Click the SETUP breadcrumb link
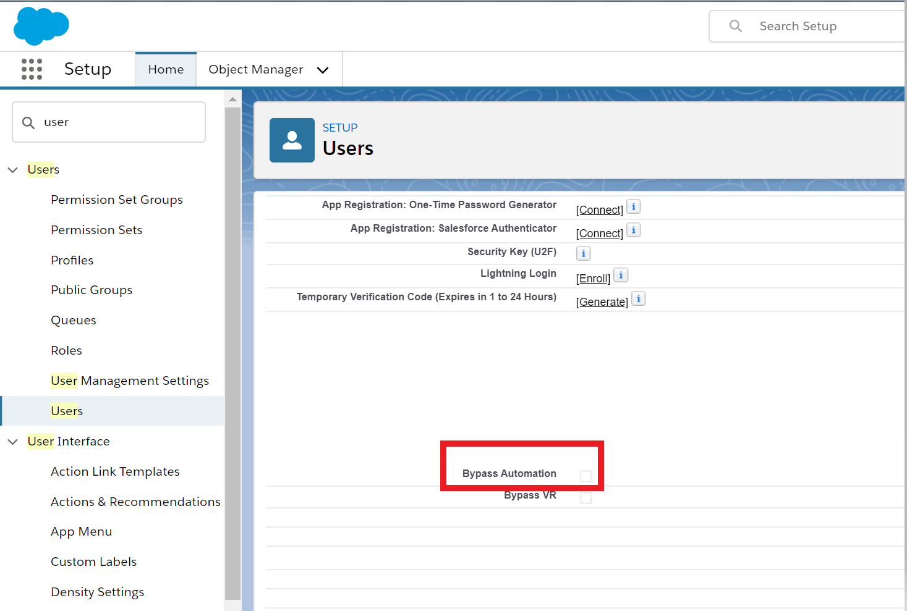907x611 pixels. tap(340, 128)
